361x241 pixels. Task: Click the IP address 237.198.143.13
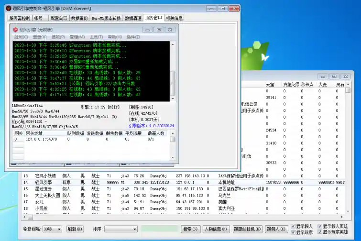click(190, 176)
